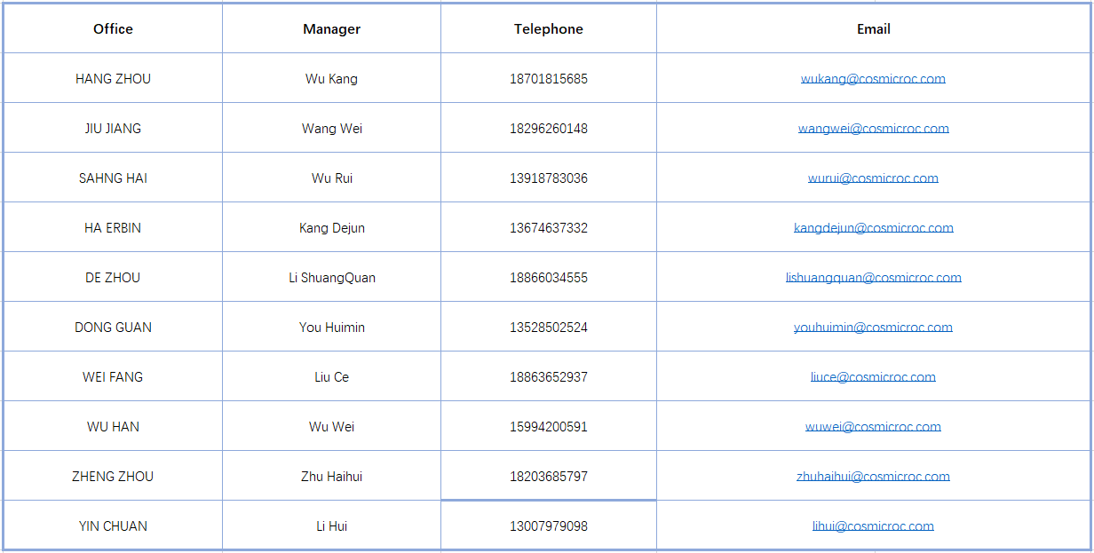The width and height of the screenshot is (1094, 553).
Task: Select telephone number 18296260148
Action: point(549,128)
